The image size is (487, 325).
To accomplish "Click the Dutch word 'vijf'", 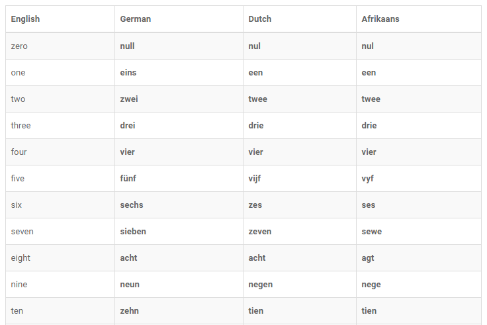I will [255, 179].
